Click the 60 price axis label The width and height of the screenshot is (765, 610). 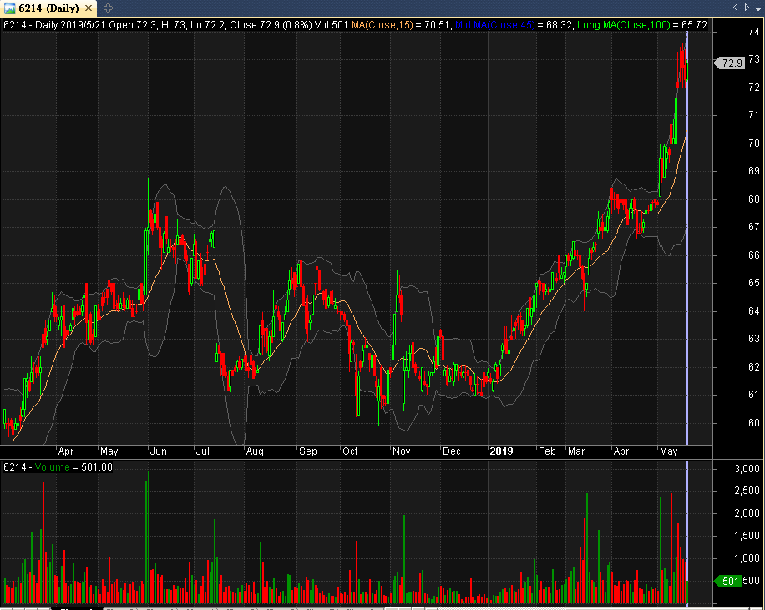pyautogui.click(x=754, y=423)
